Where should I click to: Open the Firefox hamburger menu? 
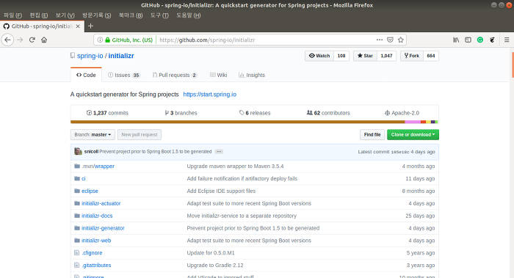coord(507,40)
